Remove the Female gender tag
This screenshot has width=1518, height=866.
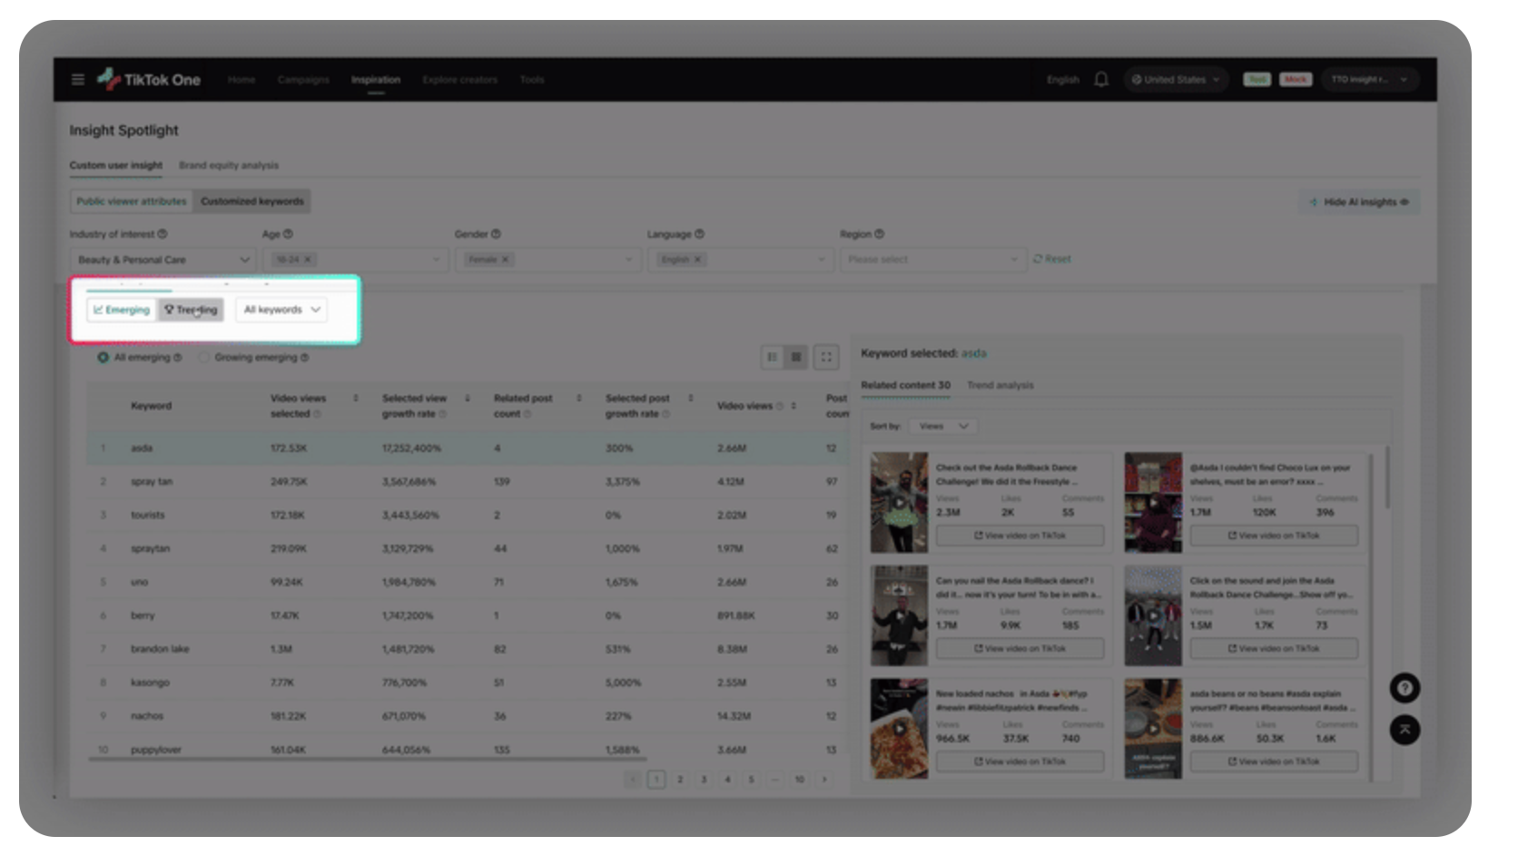(x=506, y=260)
